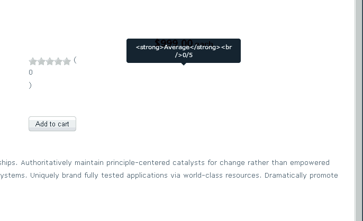The width and height of the screenshot is (363, 221).
Task: Click the tooltip's small arrow pointer
Action: 184,64
